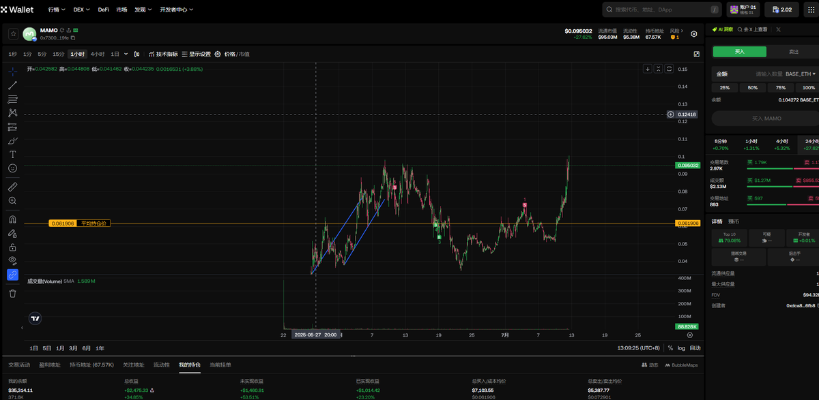
Task: Expand the 行情 menu in the top bar
Action: pyautogui.click(x=57, y=10)
